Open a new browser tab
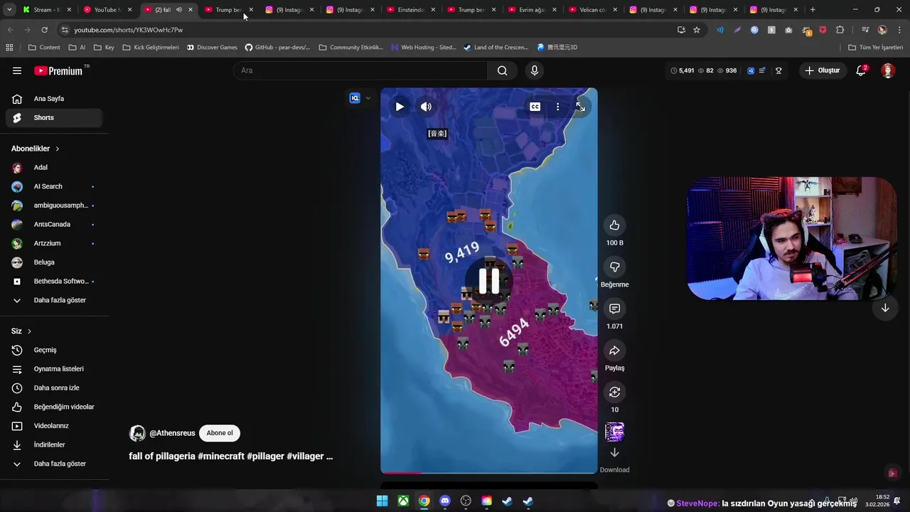 [813, 10]
